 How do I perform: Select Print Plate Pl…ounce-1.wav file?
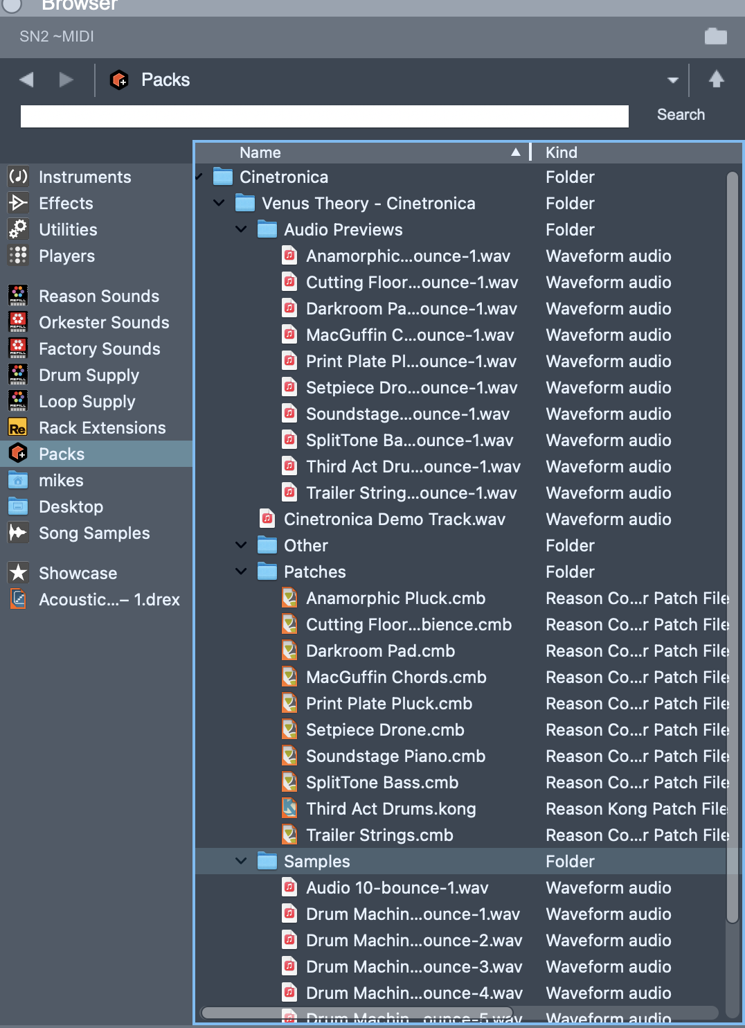tap(460, 362)
